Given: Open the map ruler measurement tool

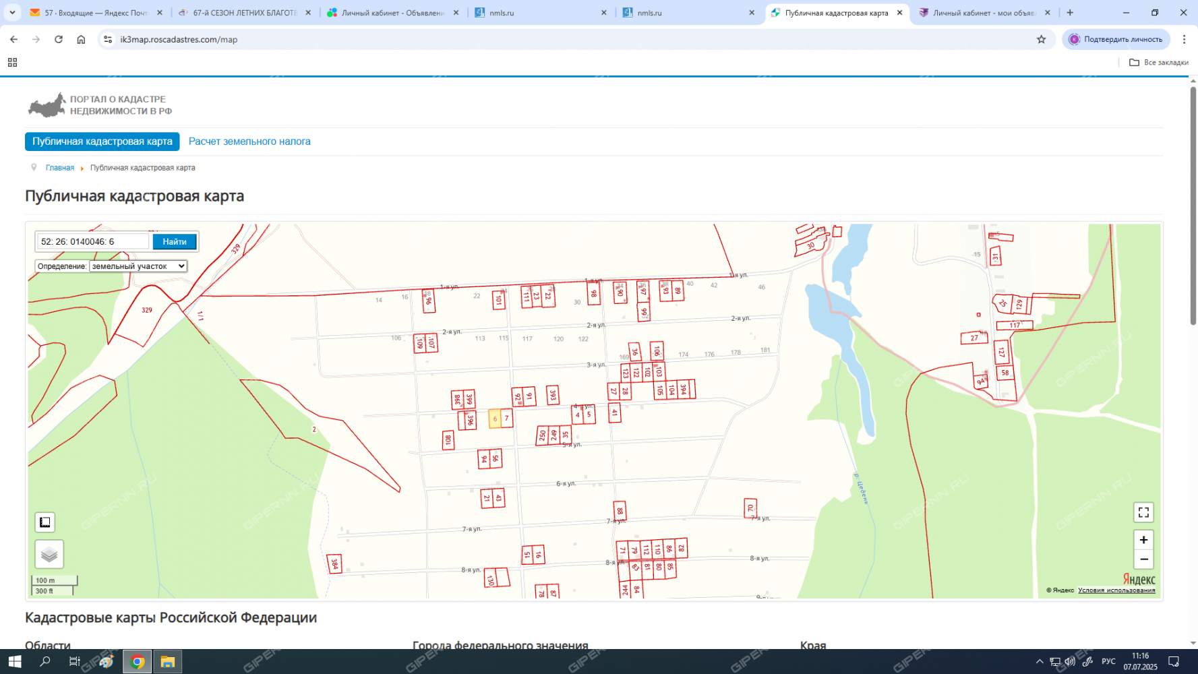Looking at the screenshot, I should (x=45, y=522).
